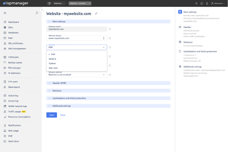
Task: Open Shell-client from the sidebar
Action: (13, 141)
